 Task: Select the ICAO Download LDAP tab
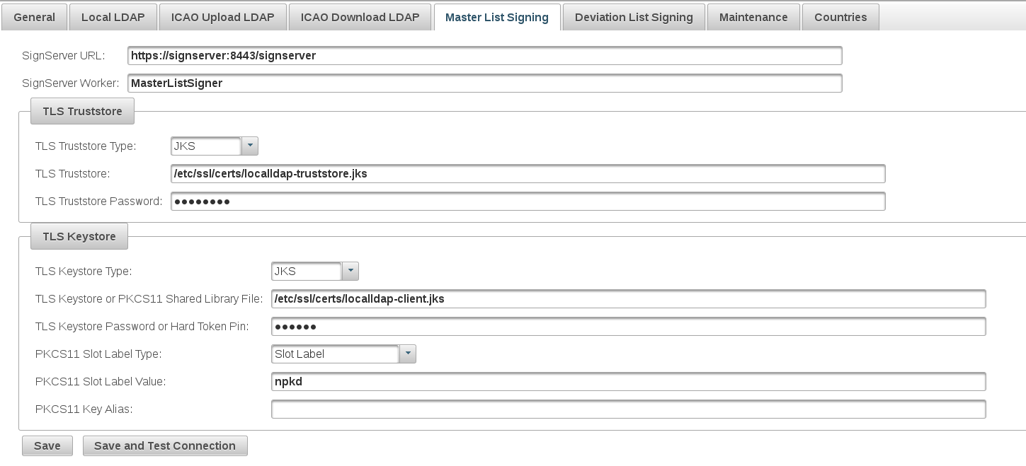360,17
